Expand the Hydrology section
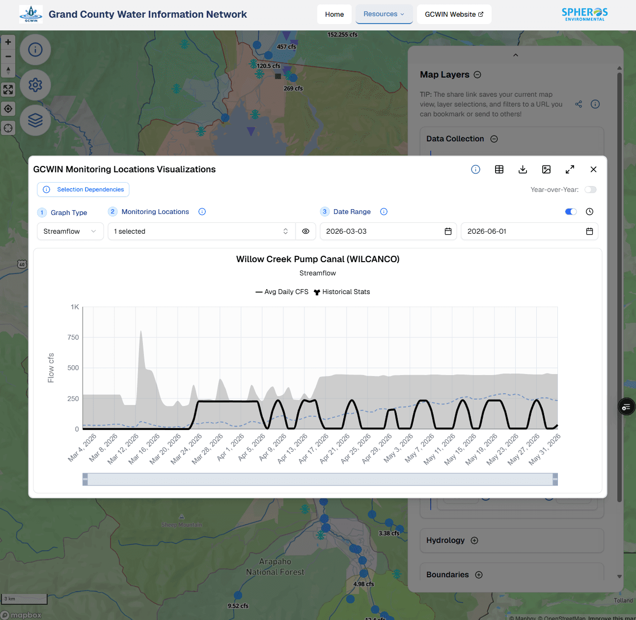 474,540
